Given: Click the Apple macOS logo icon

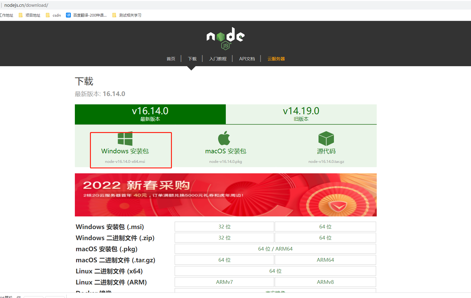Looking at the screenshot, I should [224, 138].
